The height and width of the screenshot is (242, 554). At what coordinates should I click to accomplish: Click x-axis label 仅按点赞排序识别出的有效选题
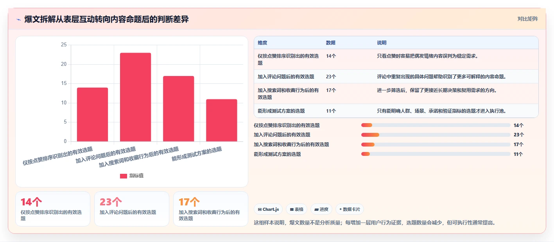tap(58, 156)
